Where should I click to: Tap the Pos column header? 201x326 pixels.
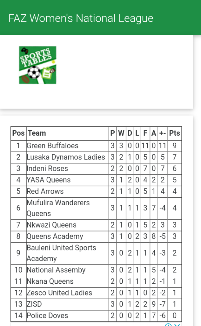tap(18, 133)
